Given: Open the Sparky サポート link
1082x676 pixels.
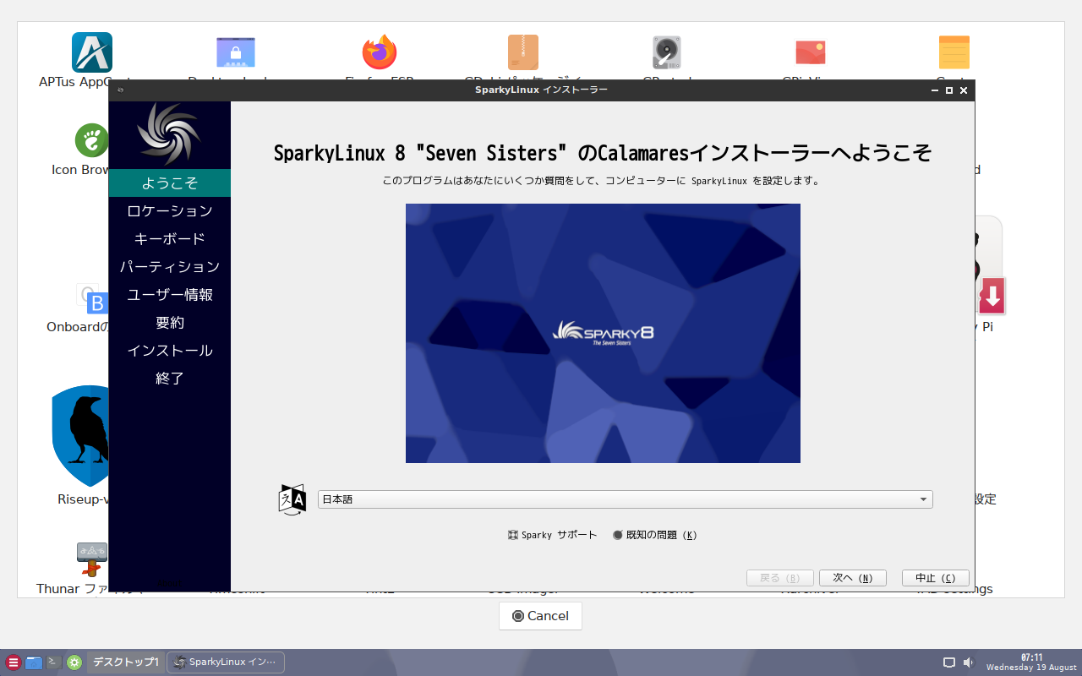Looking at the screenshot, I should point(552,535).
